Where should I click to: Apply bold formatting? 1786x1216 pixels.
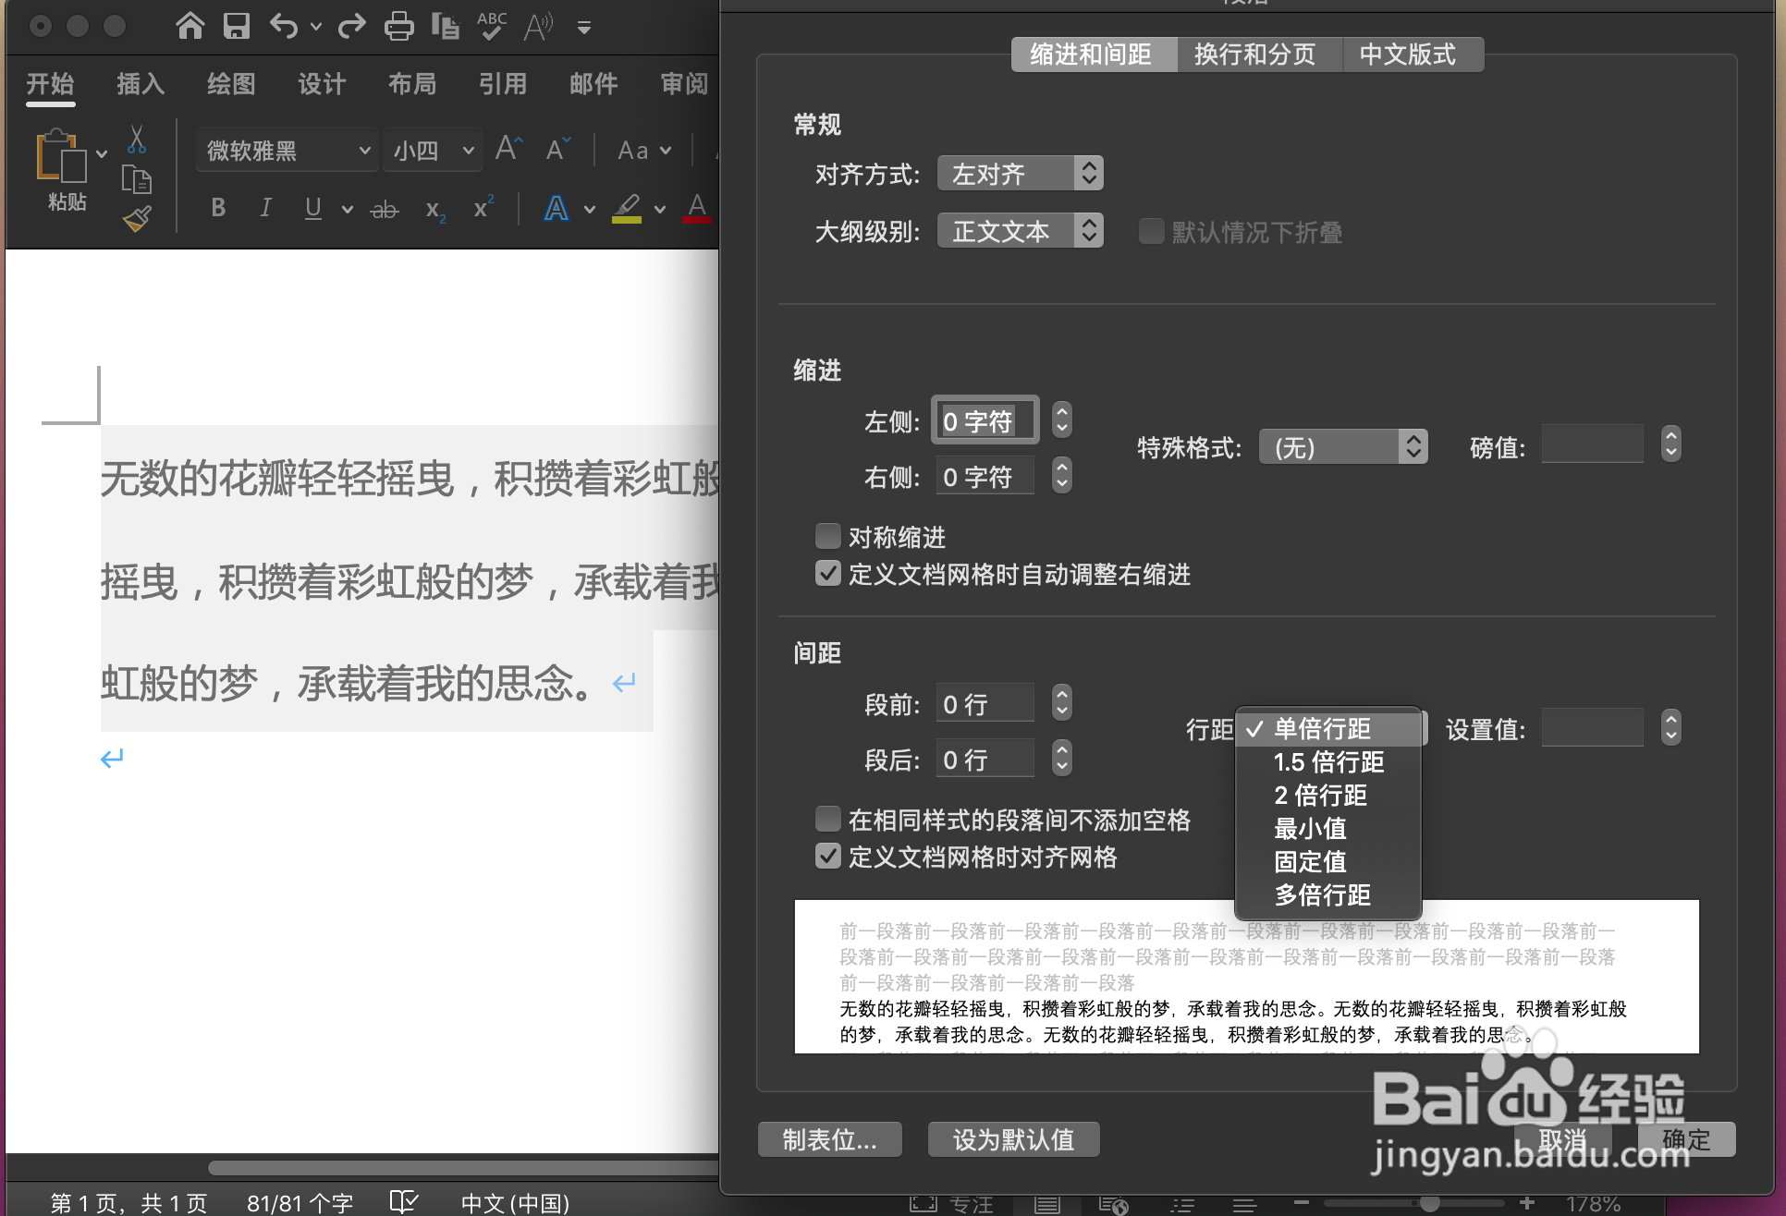point(218,207)
